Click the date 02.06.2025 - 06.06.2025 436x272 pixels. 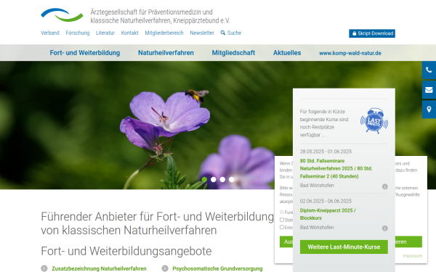pyautogui.click(x=326, y=201)
